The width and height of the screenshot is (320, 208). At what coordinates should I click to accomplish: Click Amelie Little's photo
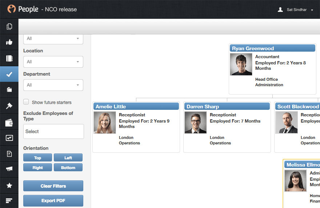coord(105,123)
